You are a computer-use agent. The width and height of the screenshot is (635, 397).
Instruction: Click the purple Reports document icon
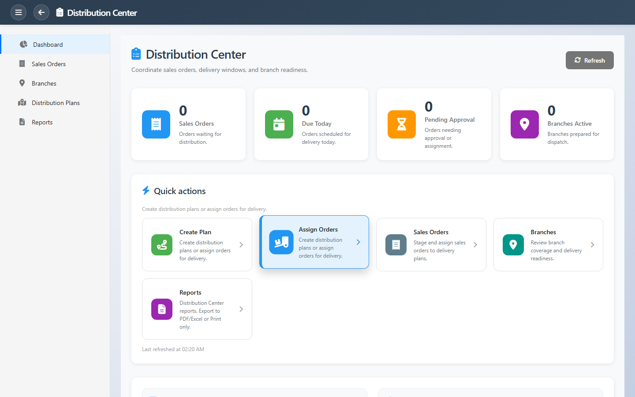(x=162, y=309)
